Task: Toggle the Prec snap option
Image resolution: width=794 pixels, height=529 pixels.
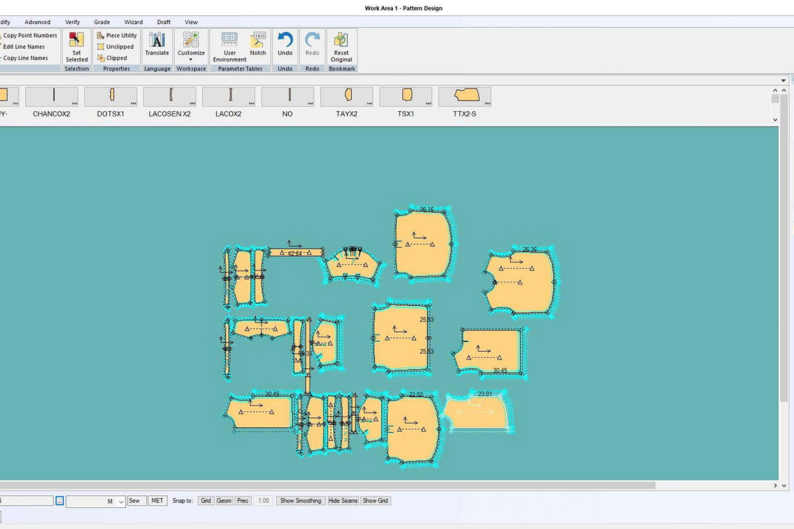Action: 243,501
